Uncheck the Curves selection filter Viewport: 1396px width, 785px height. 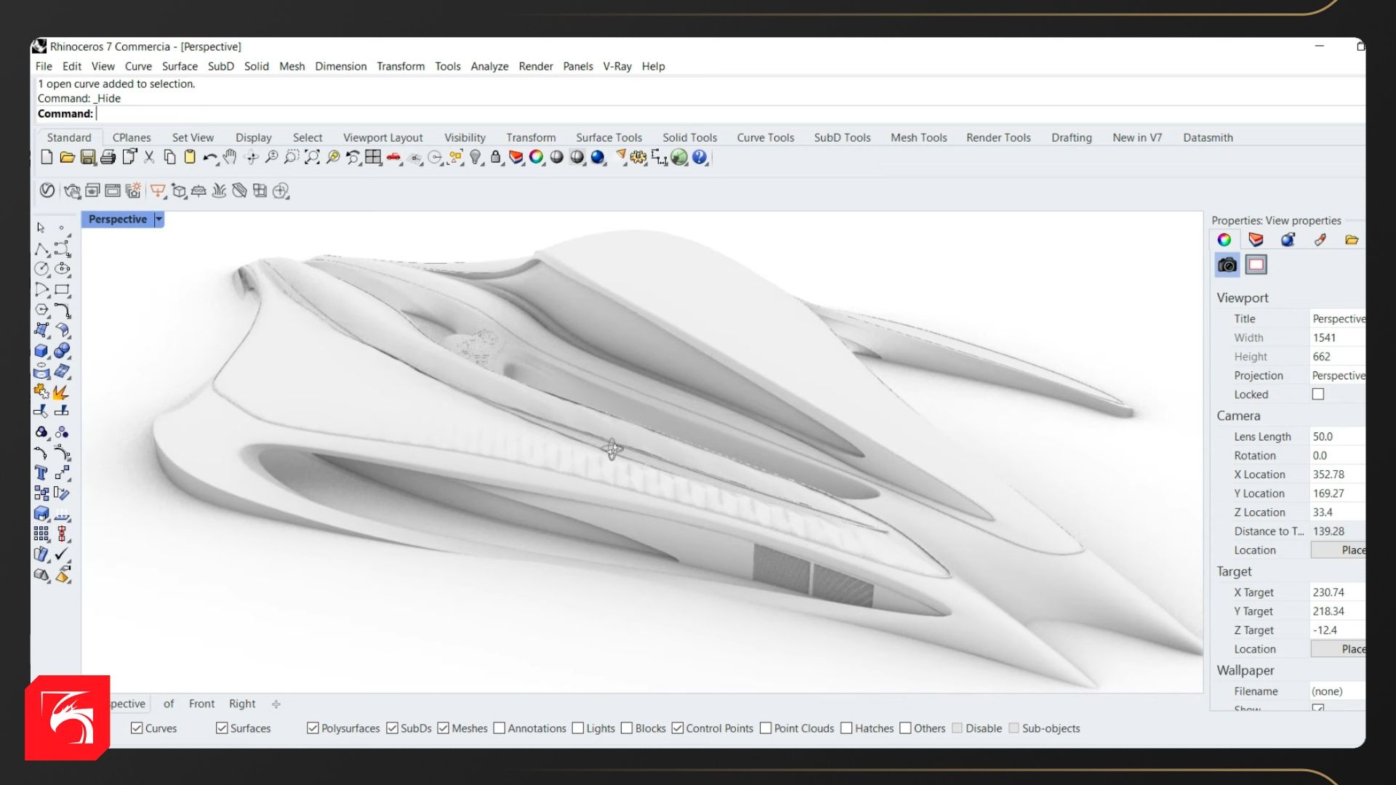point(137,728)
